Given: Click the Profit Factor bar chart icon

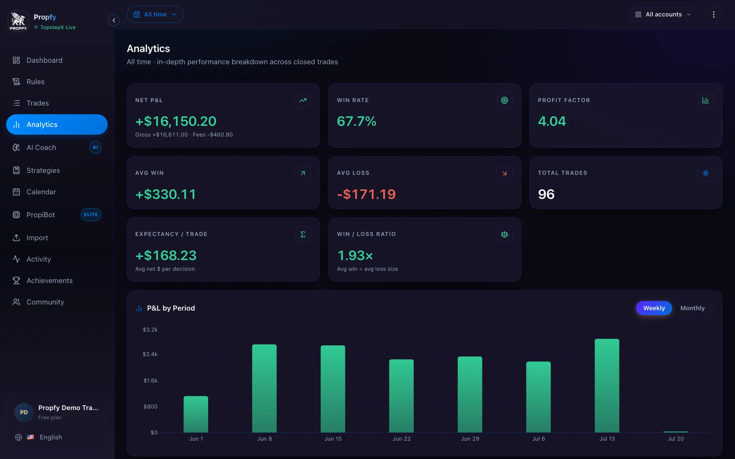Looking at the screenshot, I should pyautogui.click(x=706, y=100).
